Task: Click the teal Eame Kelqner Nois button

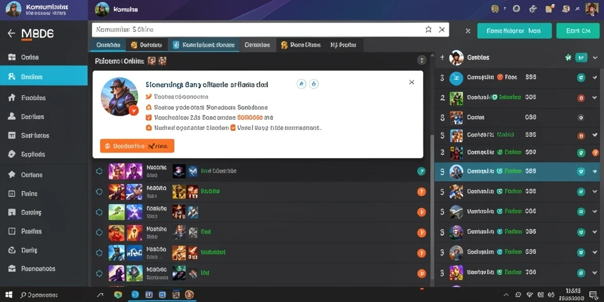Action: 514,31
